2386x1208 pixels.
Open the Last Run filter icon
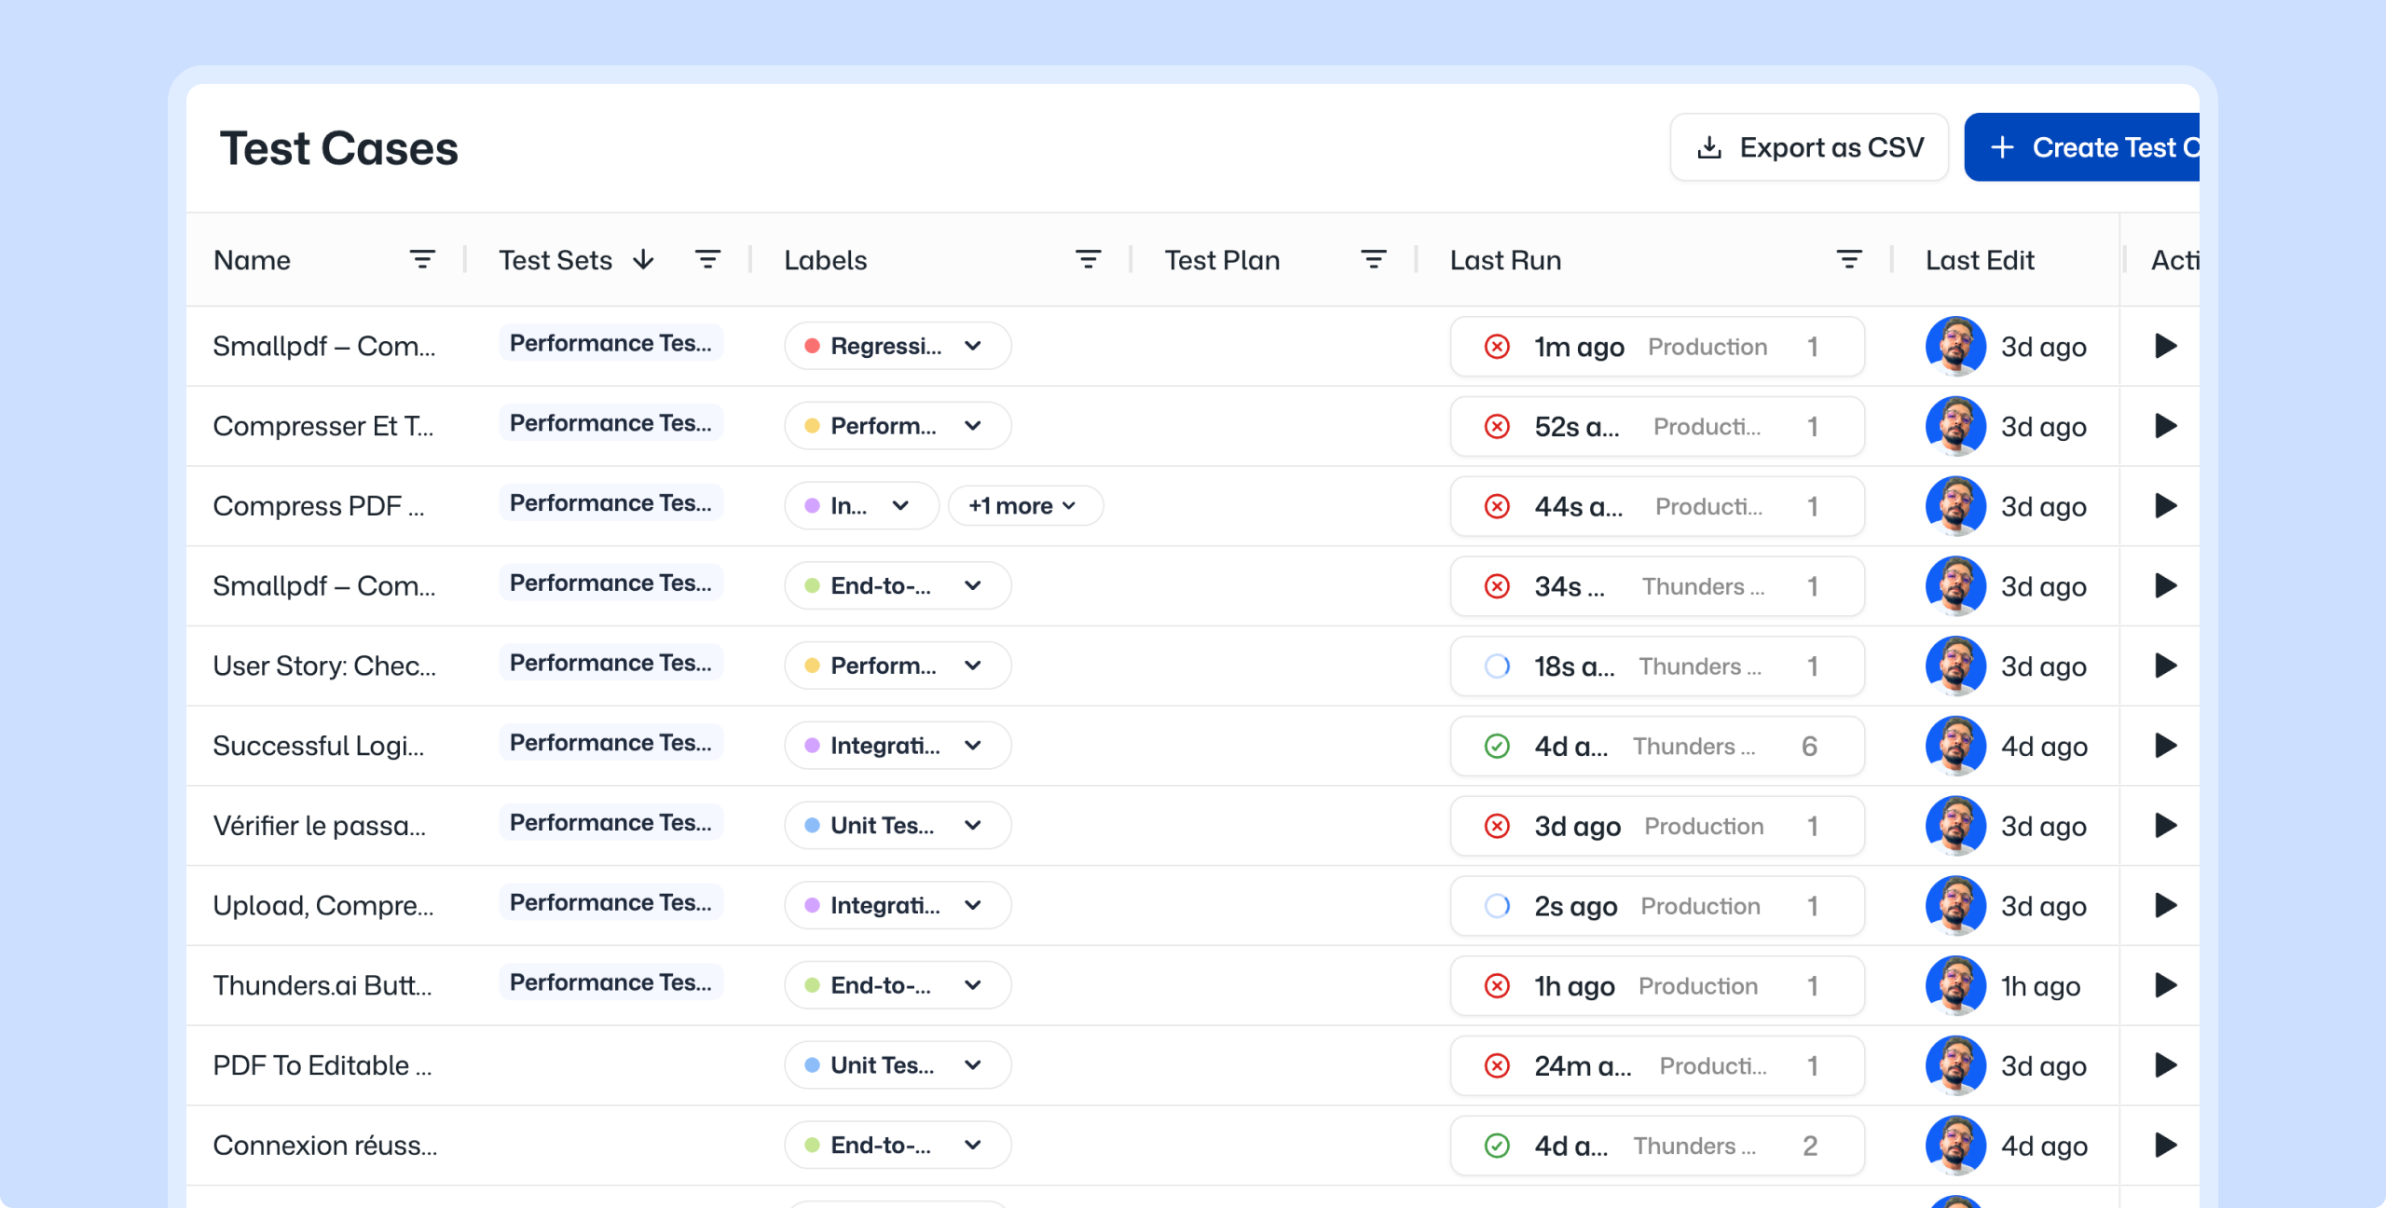click(x=1849, y=260)
